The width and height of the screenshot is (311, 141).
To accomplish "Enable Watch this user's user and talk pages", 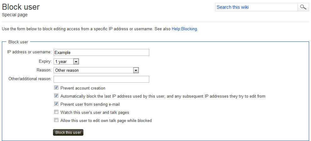I will [56, 112].
